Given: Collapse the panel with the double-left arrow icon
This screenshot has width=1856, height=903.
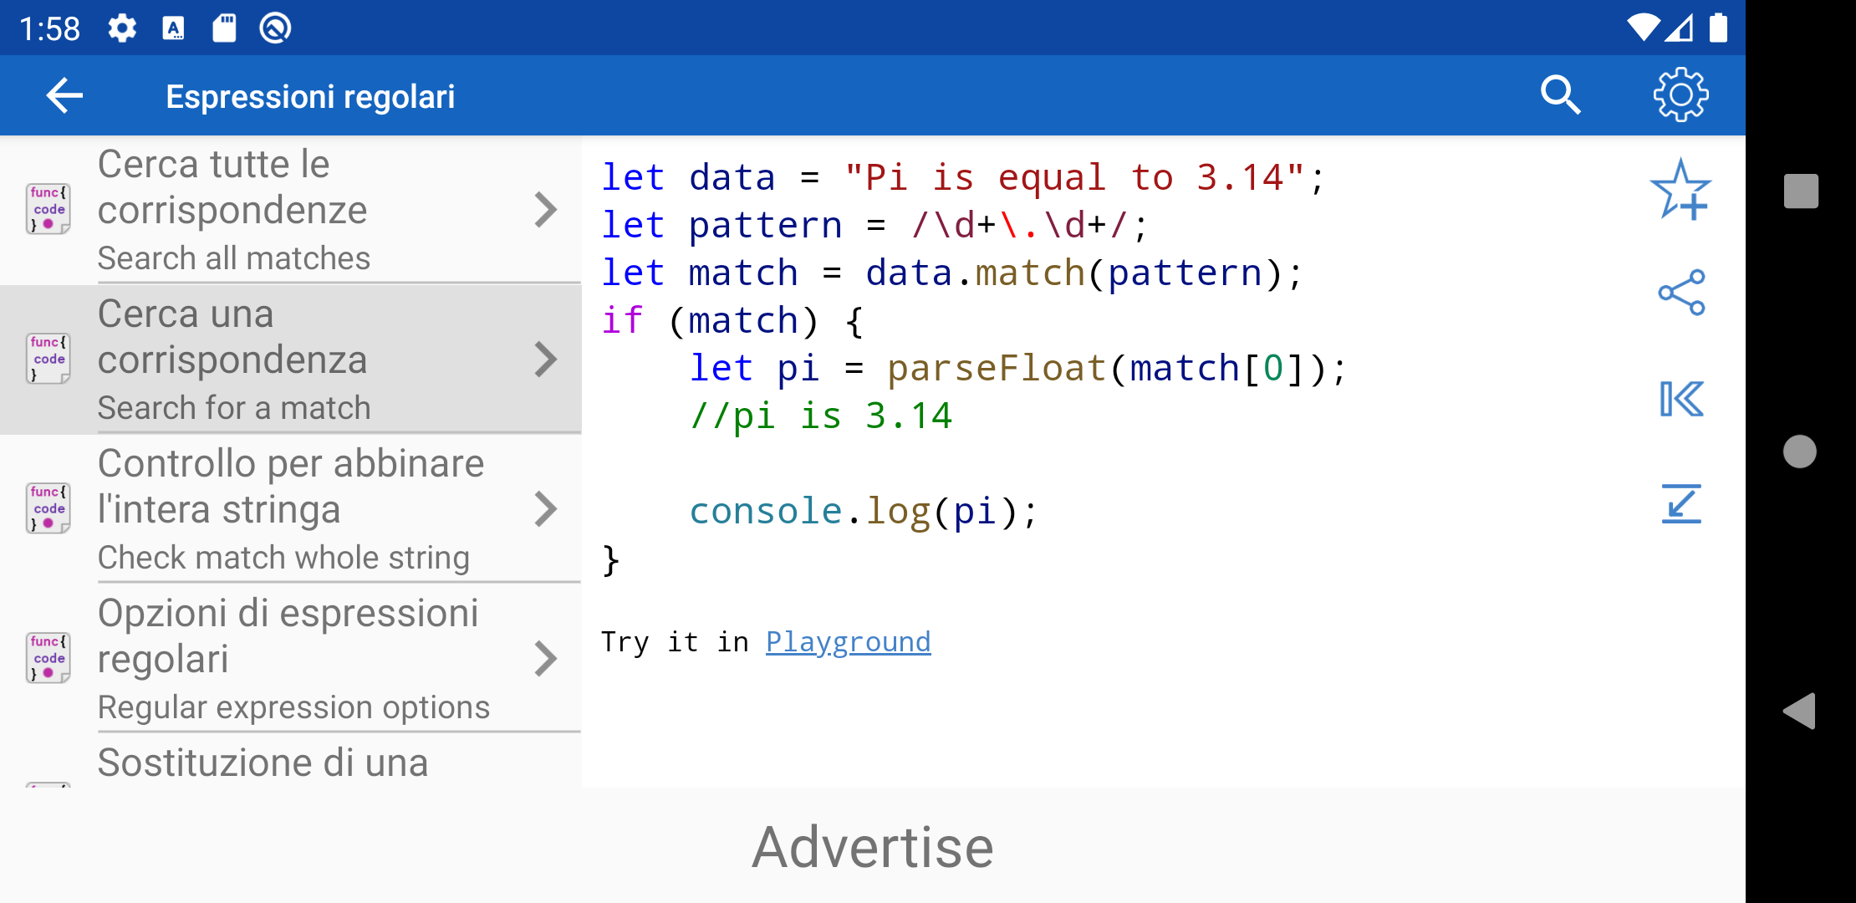Looking at the screenshot, I should pyautogui.click(x=1681, y=399).
